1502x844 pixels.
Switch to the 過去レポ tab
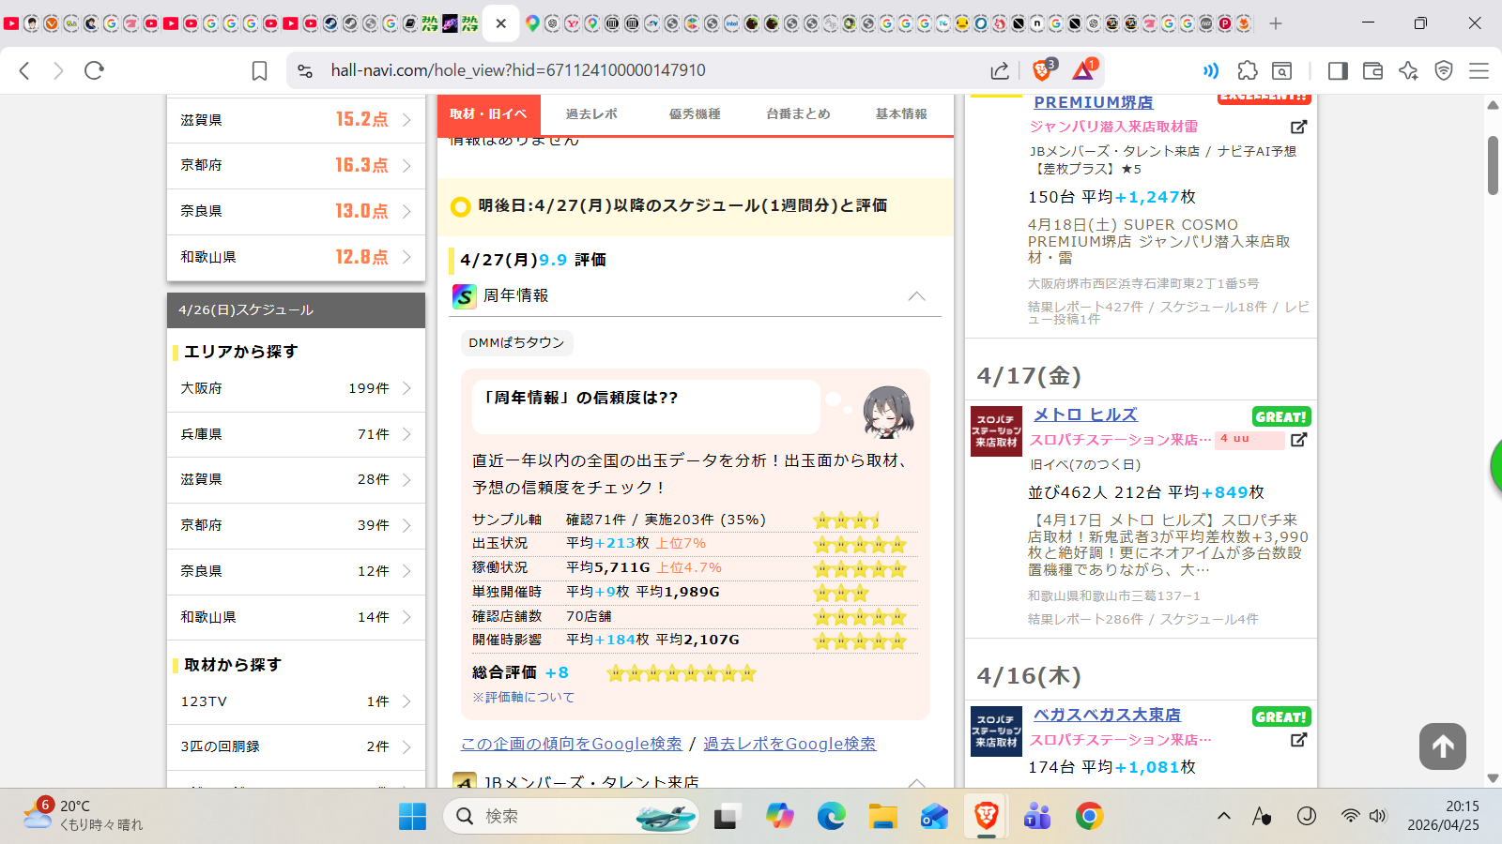(x=591, y=114)
